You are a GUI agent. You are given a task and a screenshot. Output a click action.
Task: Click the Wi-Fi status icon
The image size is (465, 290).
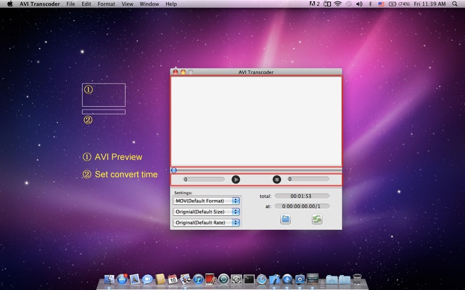click(338, 4)
